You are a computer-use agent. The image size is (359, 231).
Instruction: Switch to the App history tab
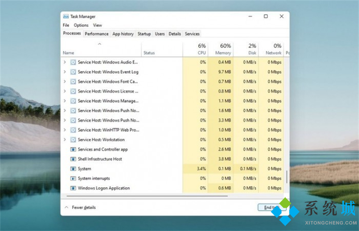pyautogui.click(x=123, y=34)
